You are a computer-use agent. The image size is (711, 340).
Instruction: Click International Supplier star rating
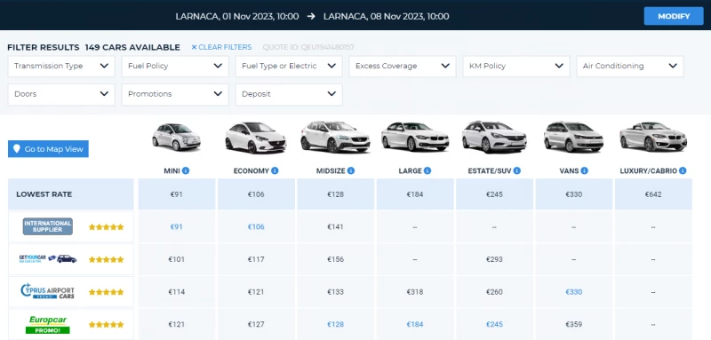pos(106,227)
